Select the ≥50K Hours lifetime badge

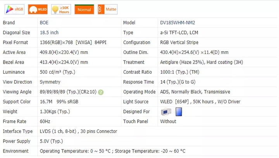61,9
